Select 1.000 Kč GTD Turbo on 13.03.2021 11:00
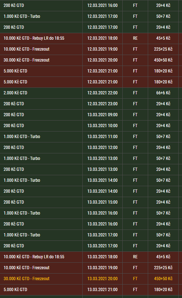The height and width of the screenshot is (298, 182). click(91, 137)
